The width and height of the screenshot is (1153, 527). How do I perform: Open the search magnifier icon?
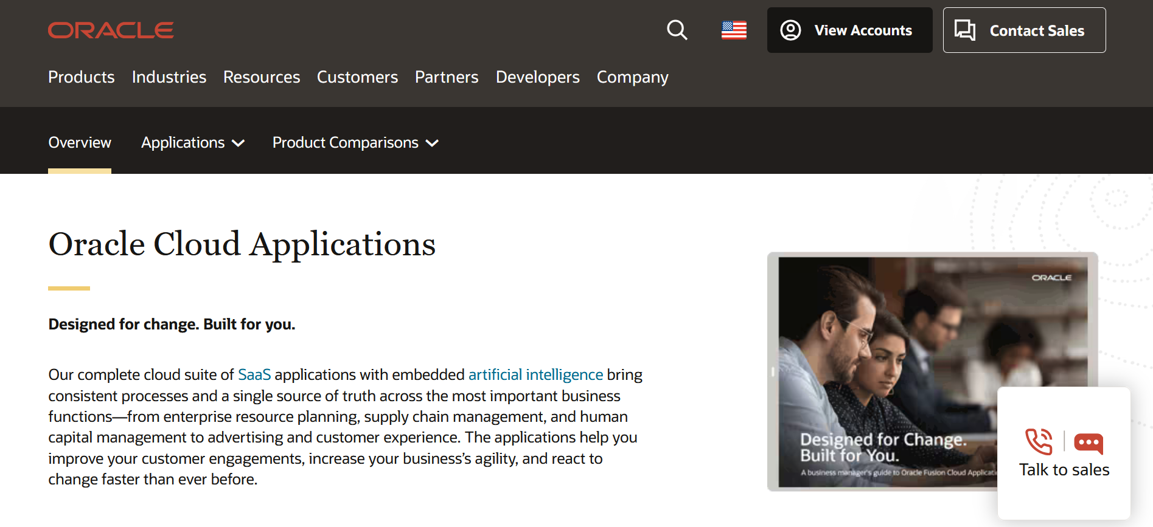click(x=677, y=30)
